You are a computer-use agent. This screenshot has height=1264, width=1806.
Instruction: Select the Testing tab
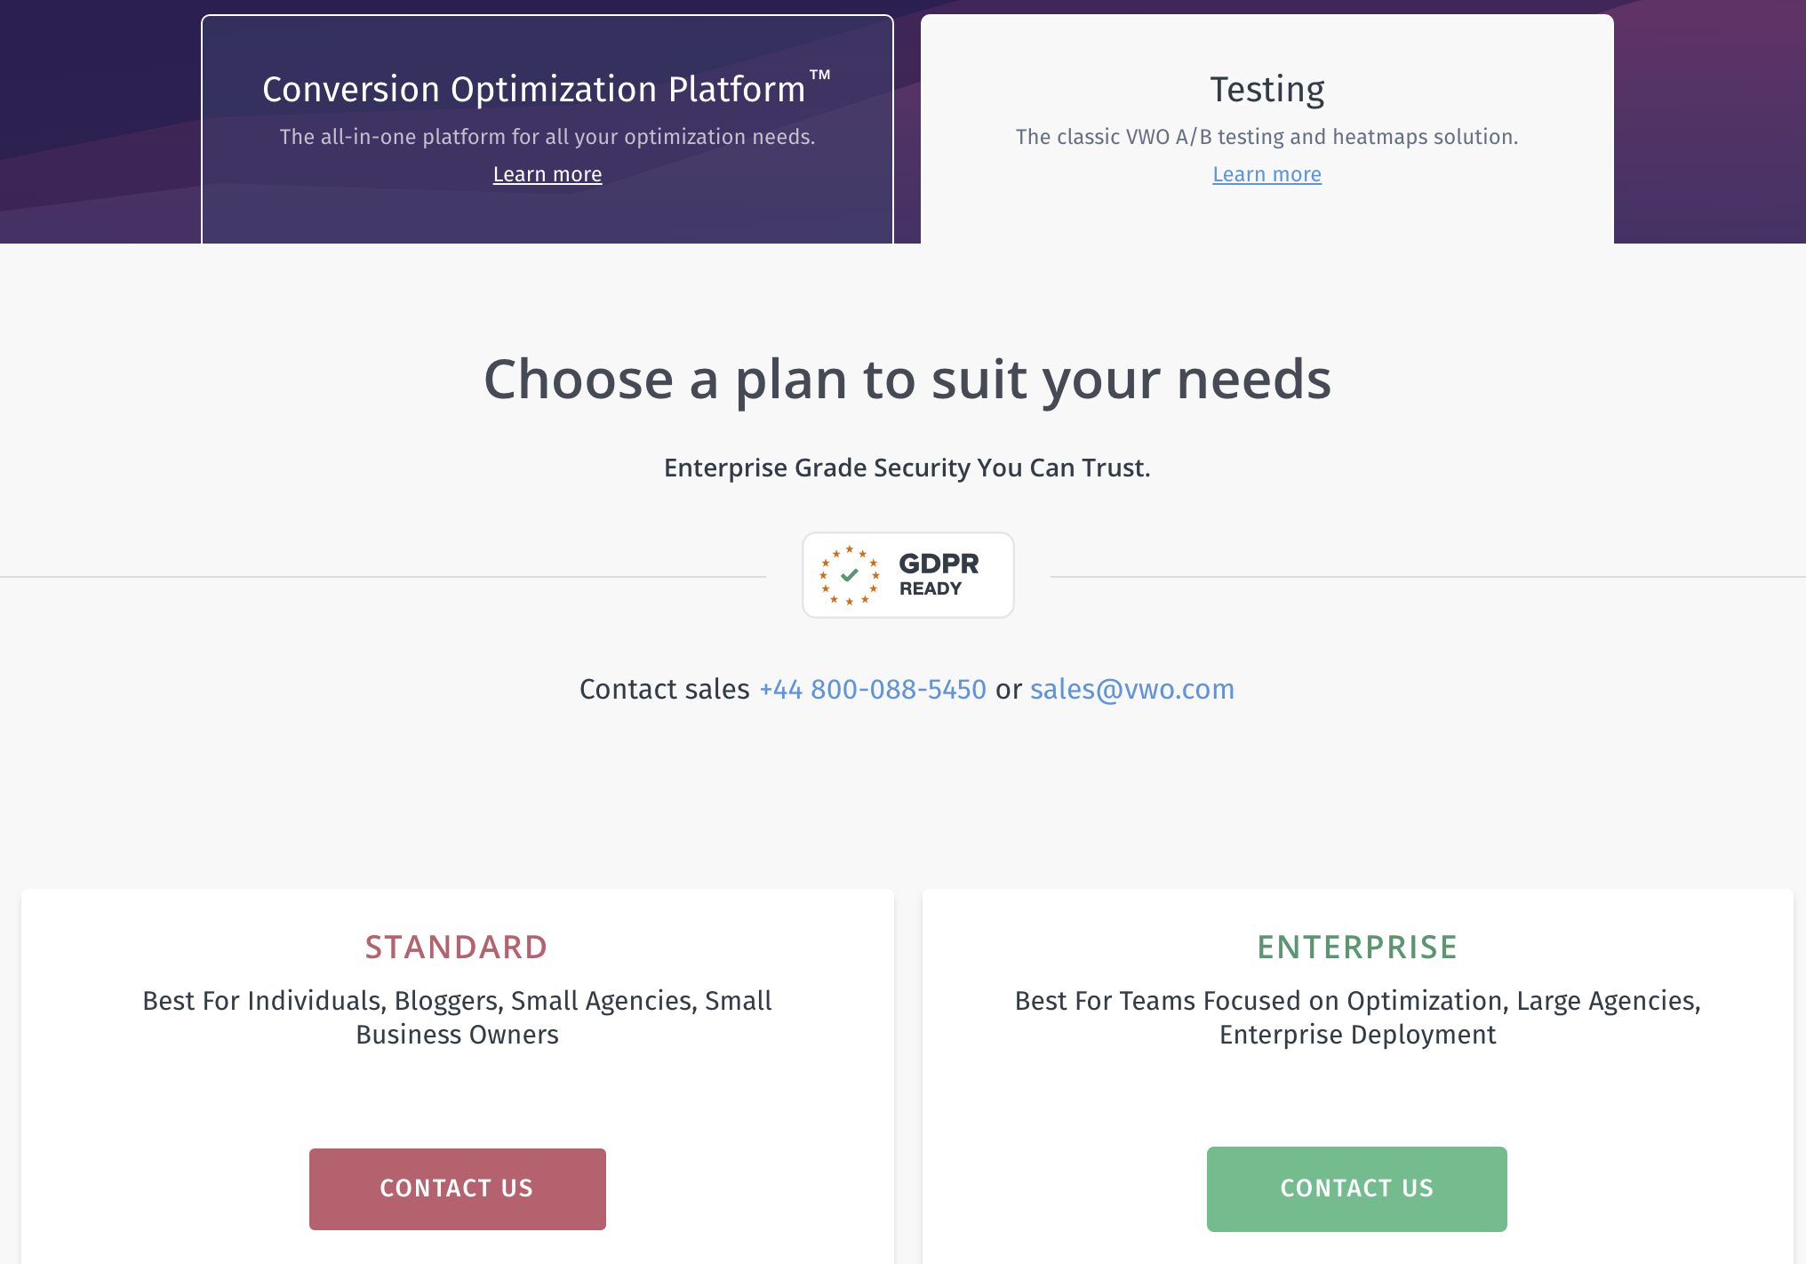1267,129
